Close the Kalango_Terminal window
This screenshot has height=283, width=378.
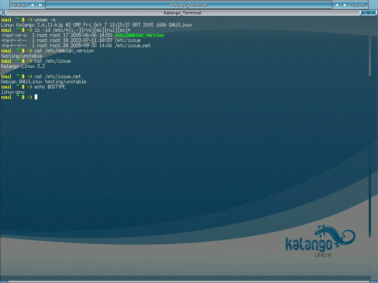coord(374,13)
